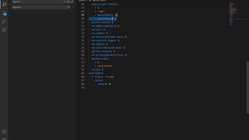Screen dimensions: 249x140
Task: Click the 'no-undef' rule
Action: (x=97, y=33)
